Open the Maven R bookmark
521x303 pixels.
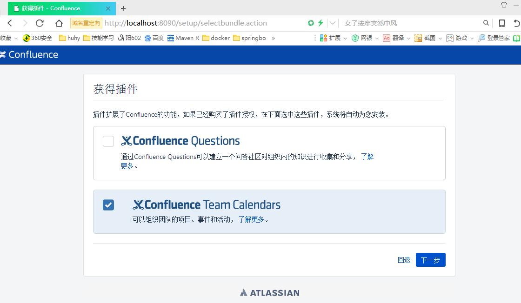[x=183, y=38]
